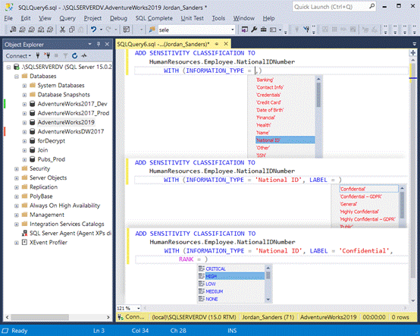Open the Query menu
Viewport: 420px width, 336px height.
67,18
